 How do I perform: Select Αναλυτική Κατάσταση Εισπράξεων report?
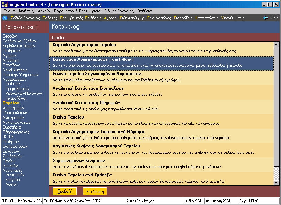point(162,92)
